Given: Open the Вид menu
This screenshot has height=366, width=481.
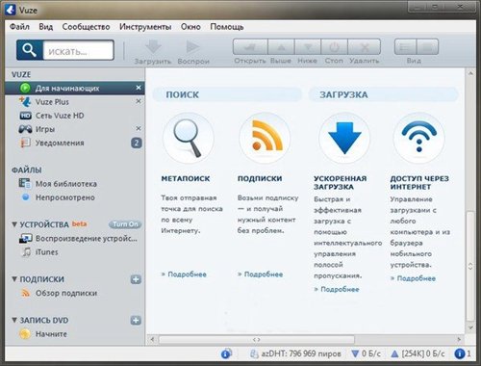Looking at the screenshot, I should [46, 27].
